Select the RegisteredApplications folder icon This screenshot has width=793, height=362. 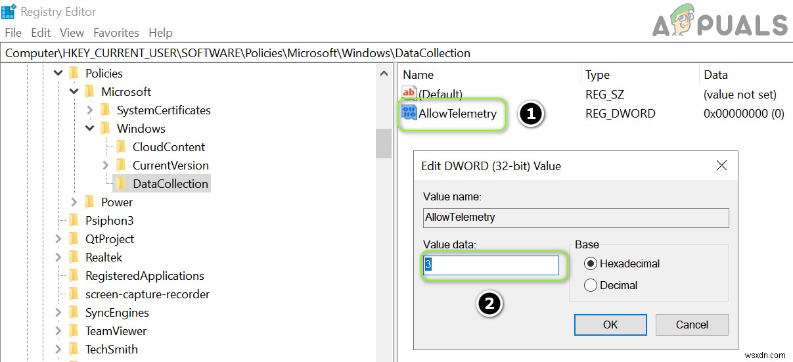pos(74,275)
